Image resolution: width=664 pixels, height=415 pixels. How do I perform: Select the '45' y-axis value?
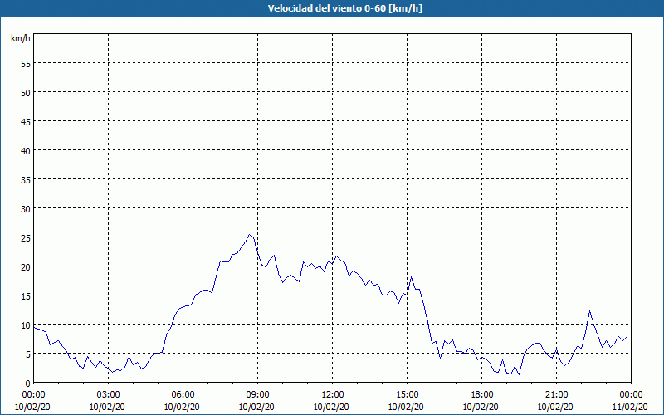tap(26, 121)
